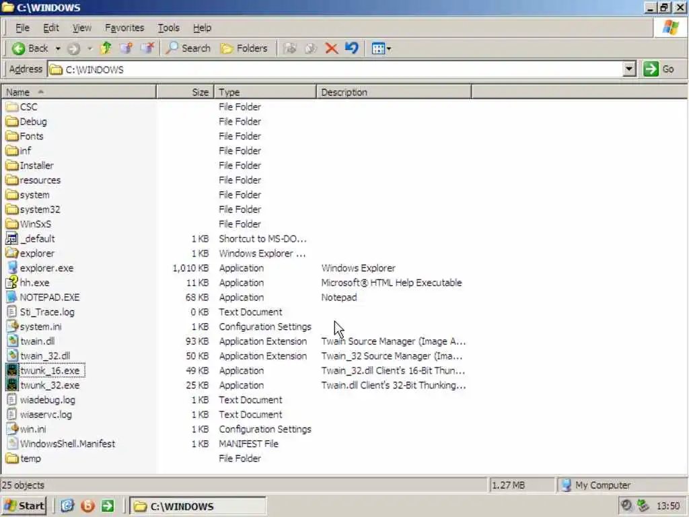
Task: Select the twain.dll file icon
Action: click(x=12, y=341)
